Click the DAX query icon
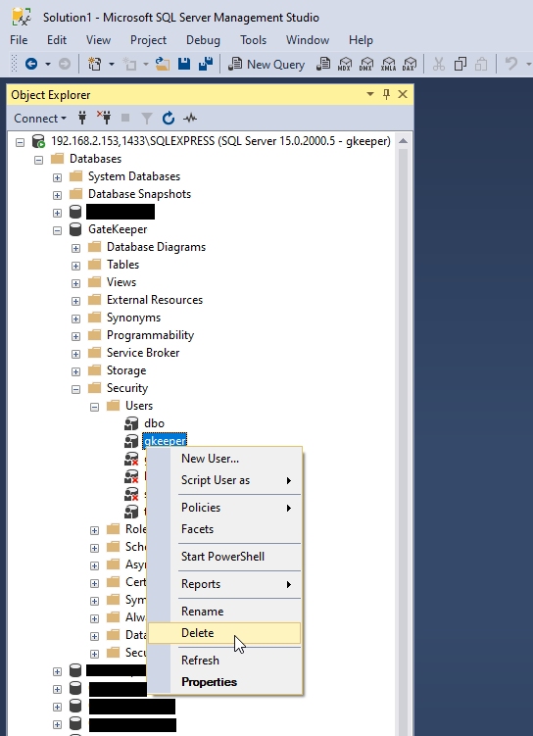Viewport: 533px width, 736px height. click(x=410, y=64)
